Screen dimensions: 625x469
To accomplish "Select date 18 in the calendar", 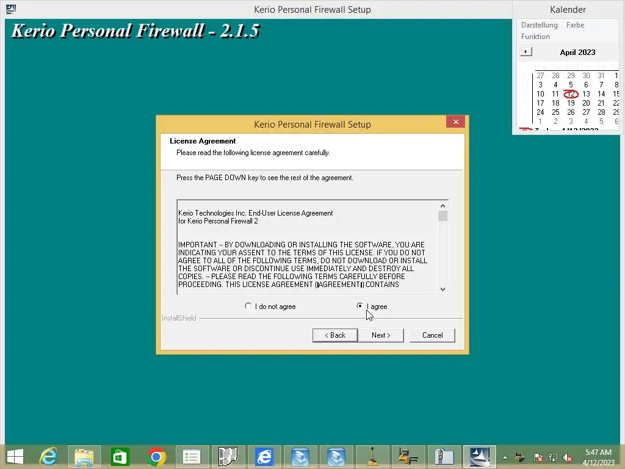I will tap(555, 103).
